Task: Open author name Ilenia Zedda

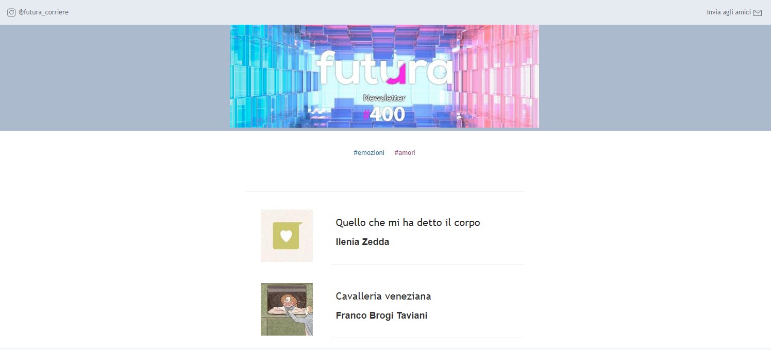Action: pyautogui.click(x=362, y=242)
